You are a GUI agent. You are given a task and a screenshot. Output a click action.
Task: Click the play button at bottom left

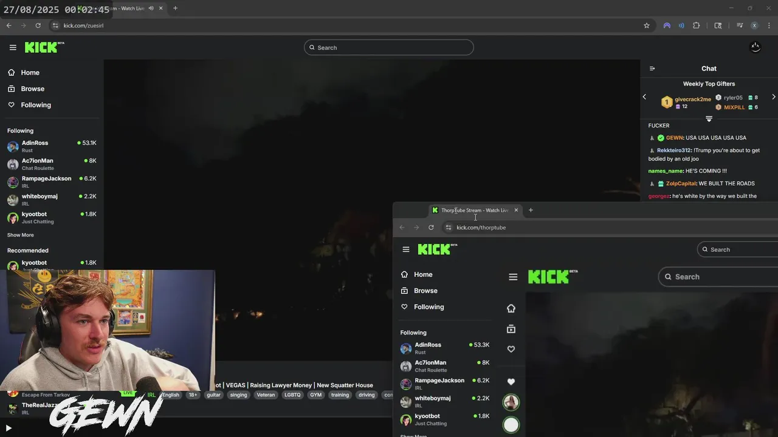click(9, 428)
